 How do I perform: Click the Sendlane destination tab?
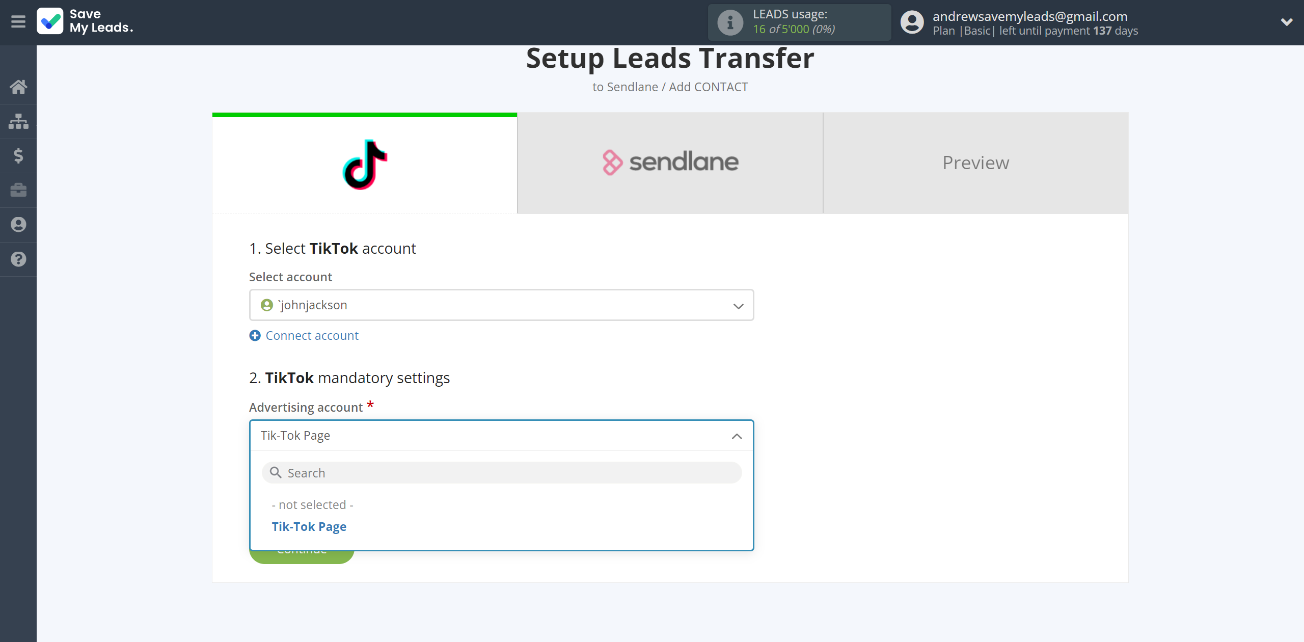pyautogui.click(x=670, y=162)
